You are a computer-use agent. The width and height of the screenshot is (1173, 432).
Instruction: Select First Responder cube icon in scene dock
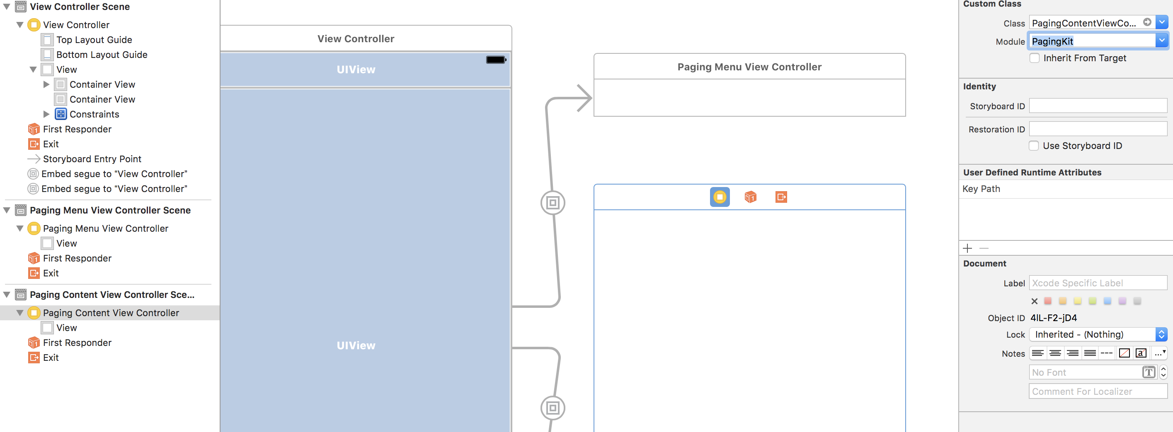[x=750, y=197]
